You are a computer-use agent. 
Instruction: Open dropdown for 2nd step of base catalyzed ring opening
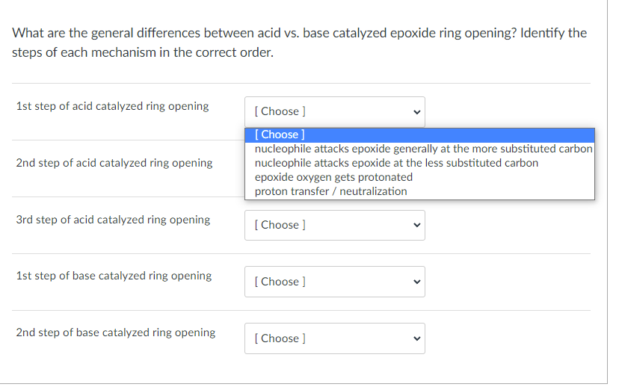[x=335, y=338]
